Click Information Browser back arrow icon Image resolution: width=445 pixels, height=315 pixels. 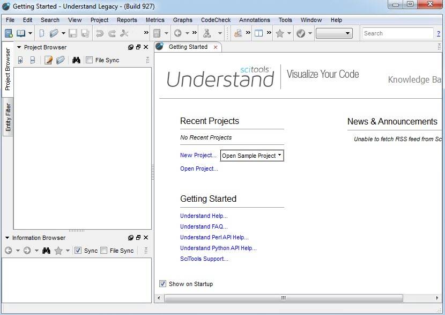click(x=9, y=250)
